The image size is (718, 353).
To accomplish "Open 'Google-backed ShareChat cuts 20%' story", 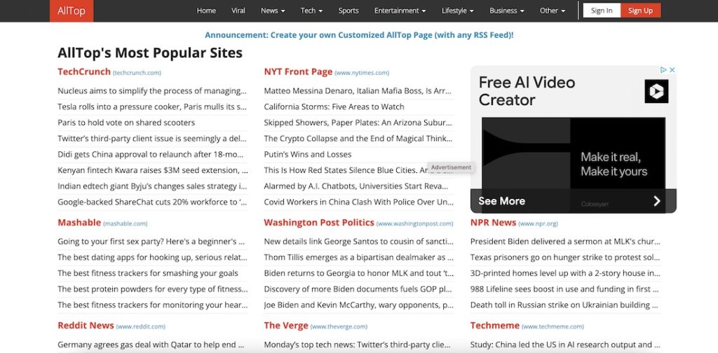I will [152, 202].
